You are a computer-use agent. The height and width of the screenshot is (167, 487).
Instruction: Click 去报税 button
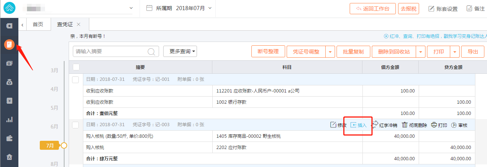point(408,9)
